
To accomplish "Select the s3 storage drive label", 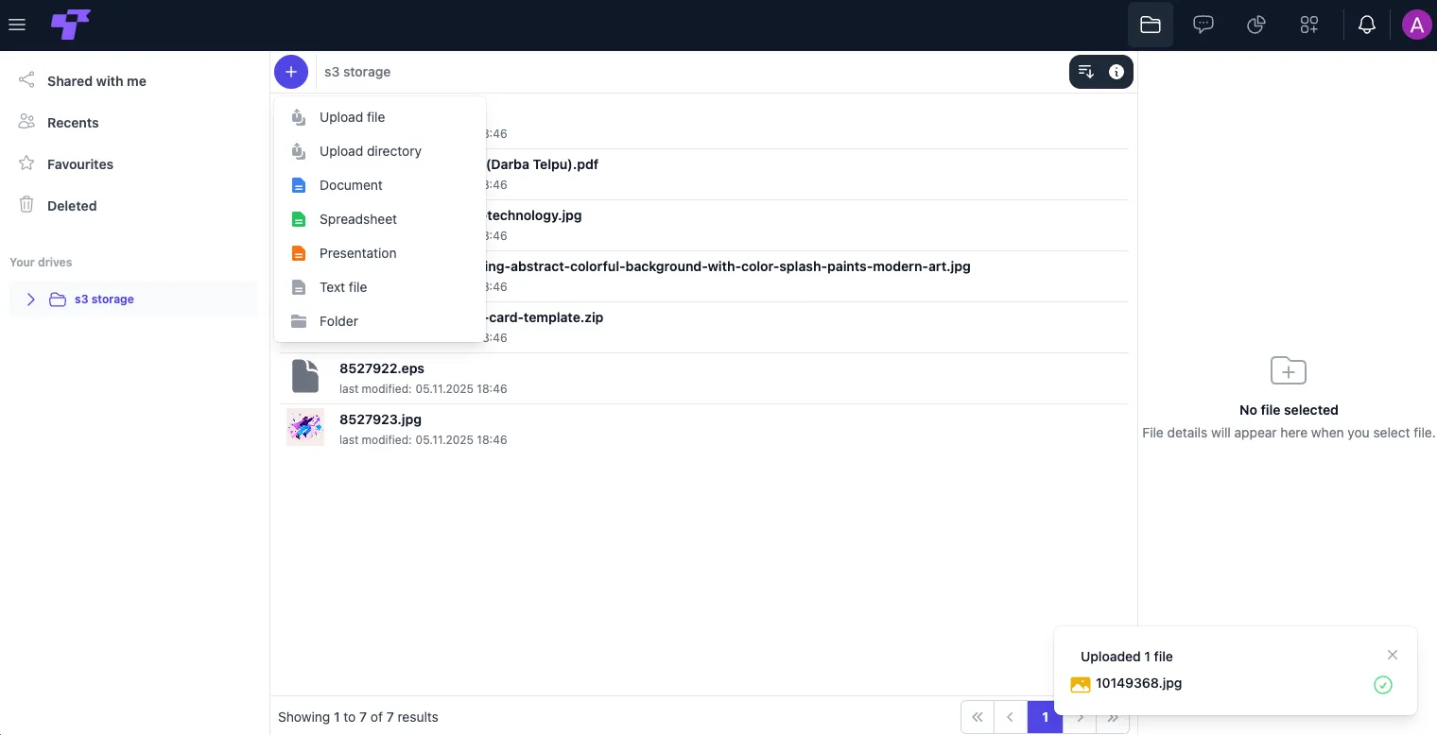I will coord(104,299).
